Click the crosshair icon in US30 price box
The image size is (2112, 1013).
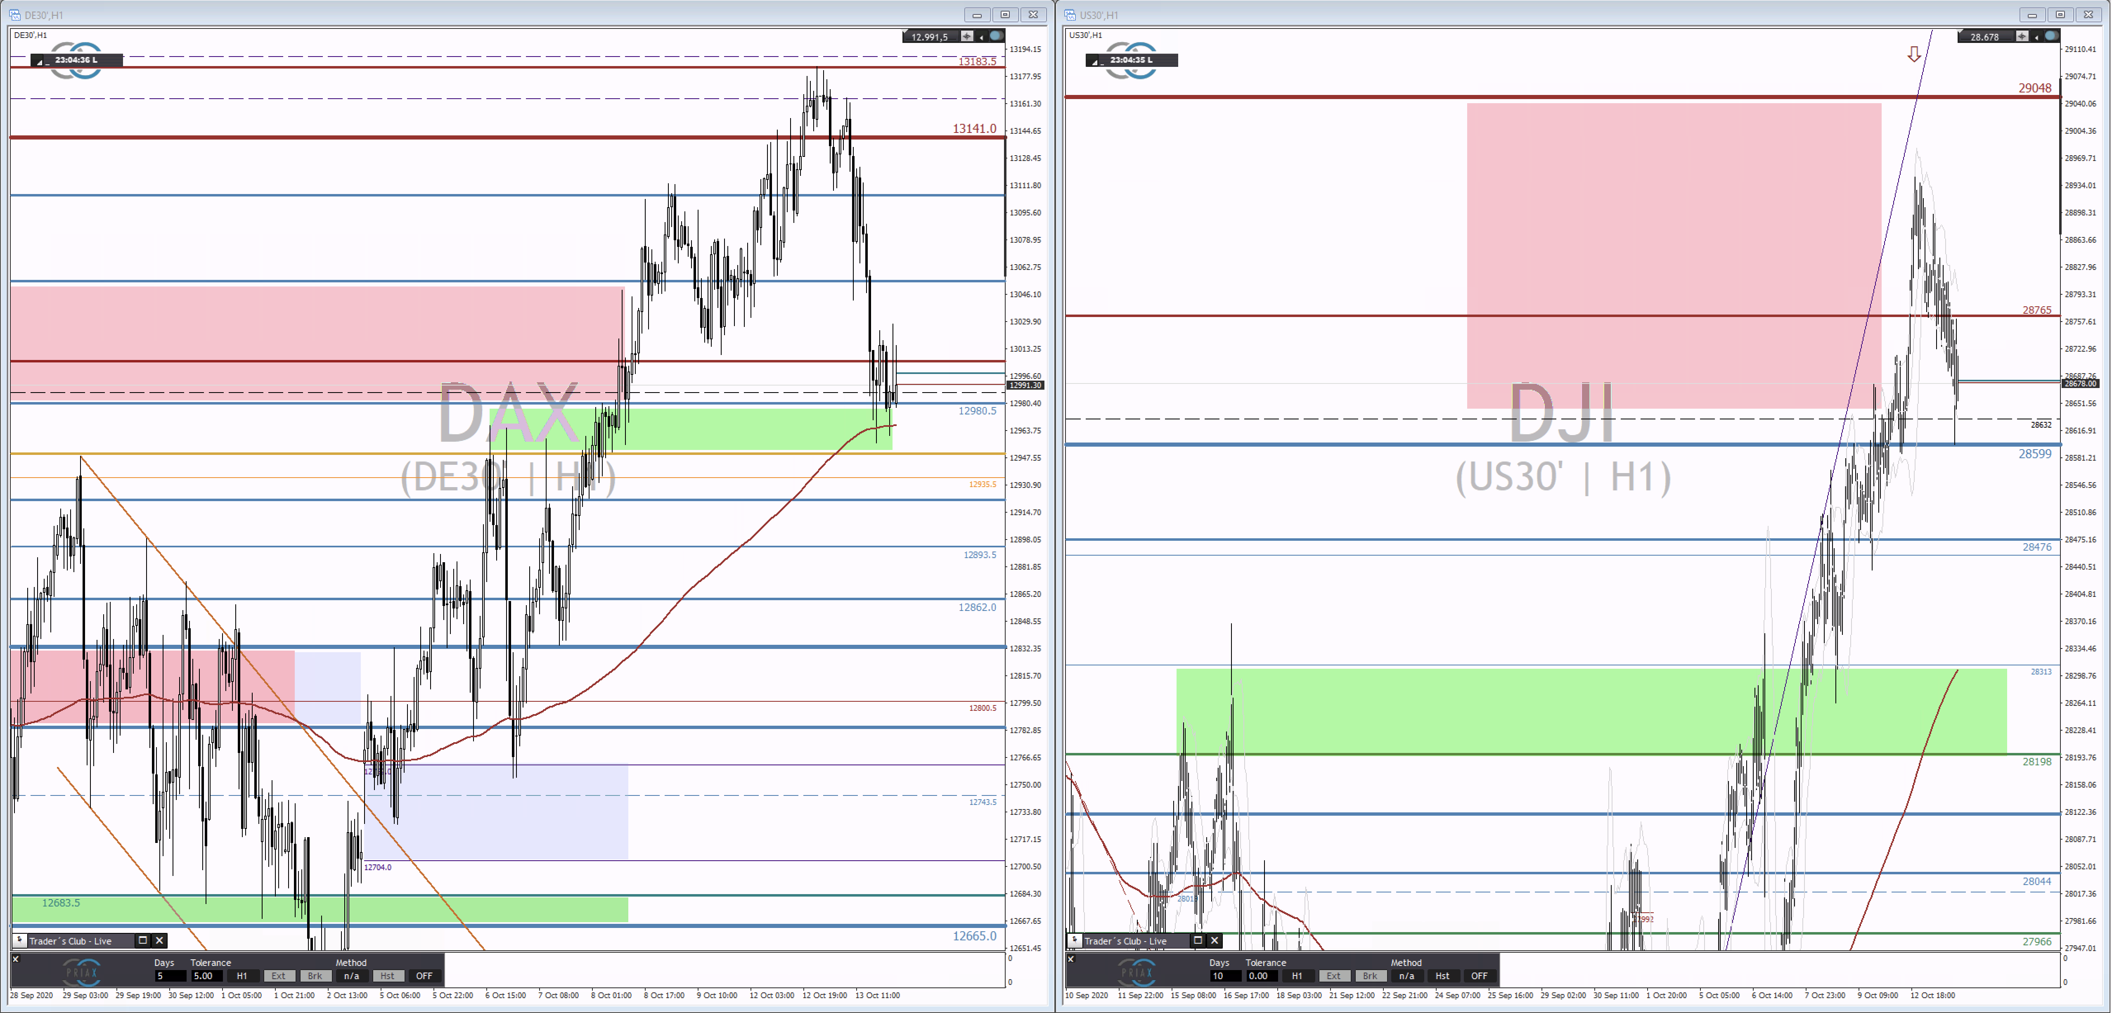point(2022,36)
